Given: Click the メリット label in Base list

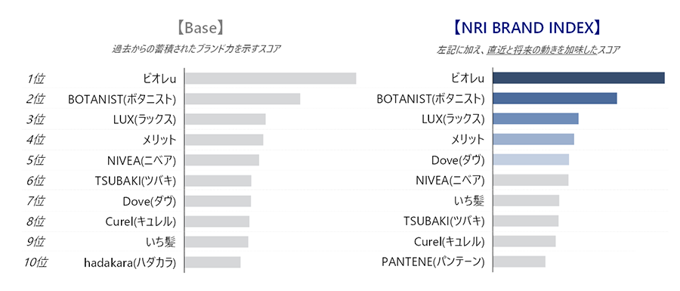Looking at the screenshot, I should 159,140.
